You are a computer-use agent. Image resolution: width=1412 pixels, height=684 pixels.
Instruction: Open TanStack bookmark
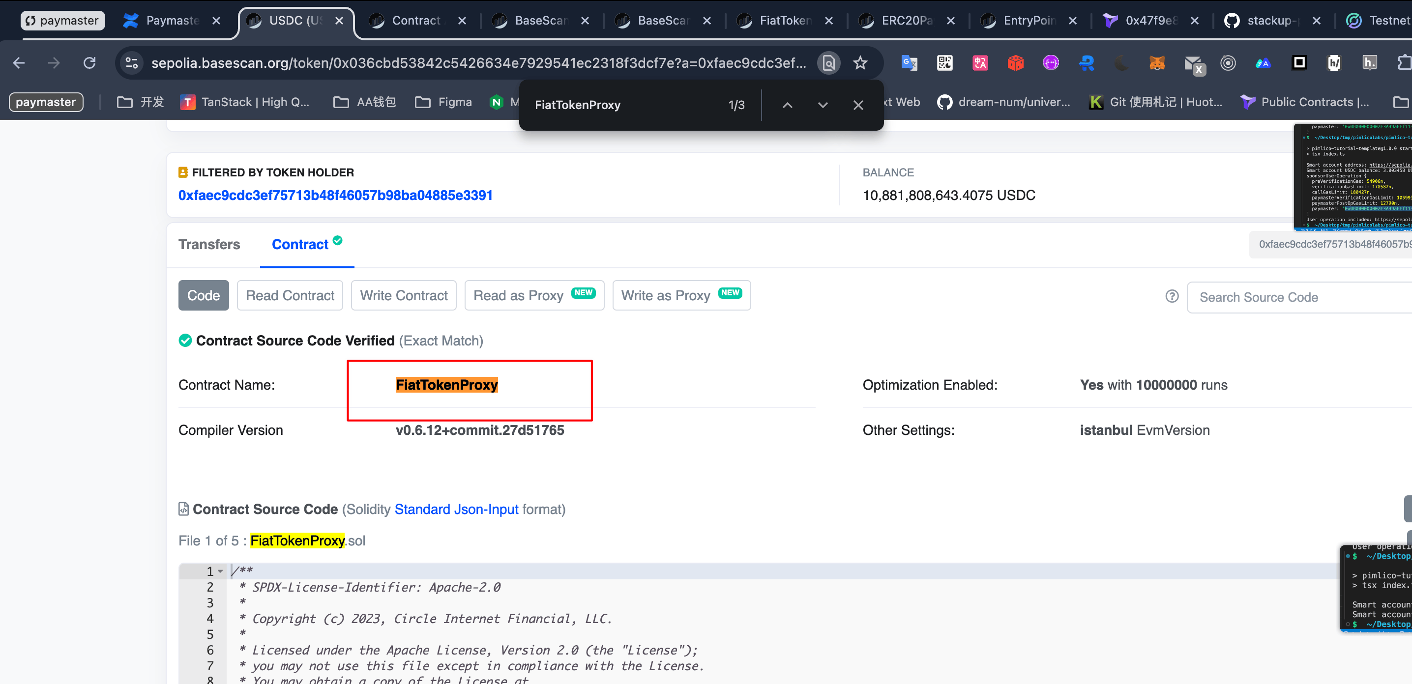245,102
